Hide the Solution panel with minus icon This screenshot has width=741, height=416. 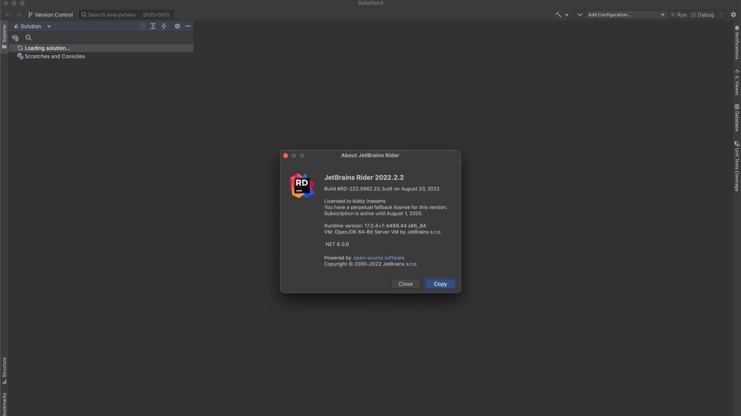click(x=188, y=26)
